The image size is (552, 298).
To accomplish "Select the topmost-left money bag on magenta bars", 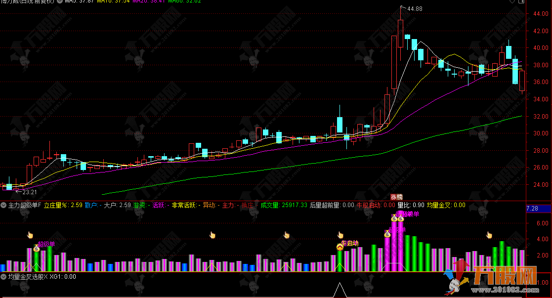I will 394,217.
